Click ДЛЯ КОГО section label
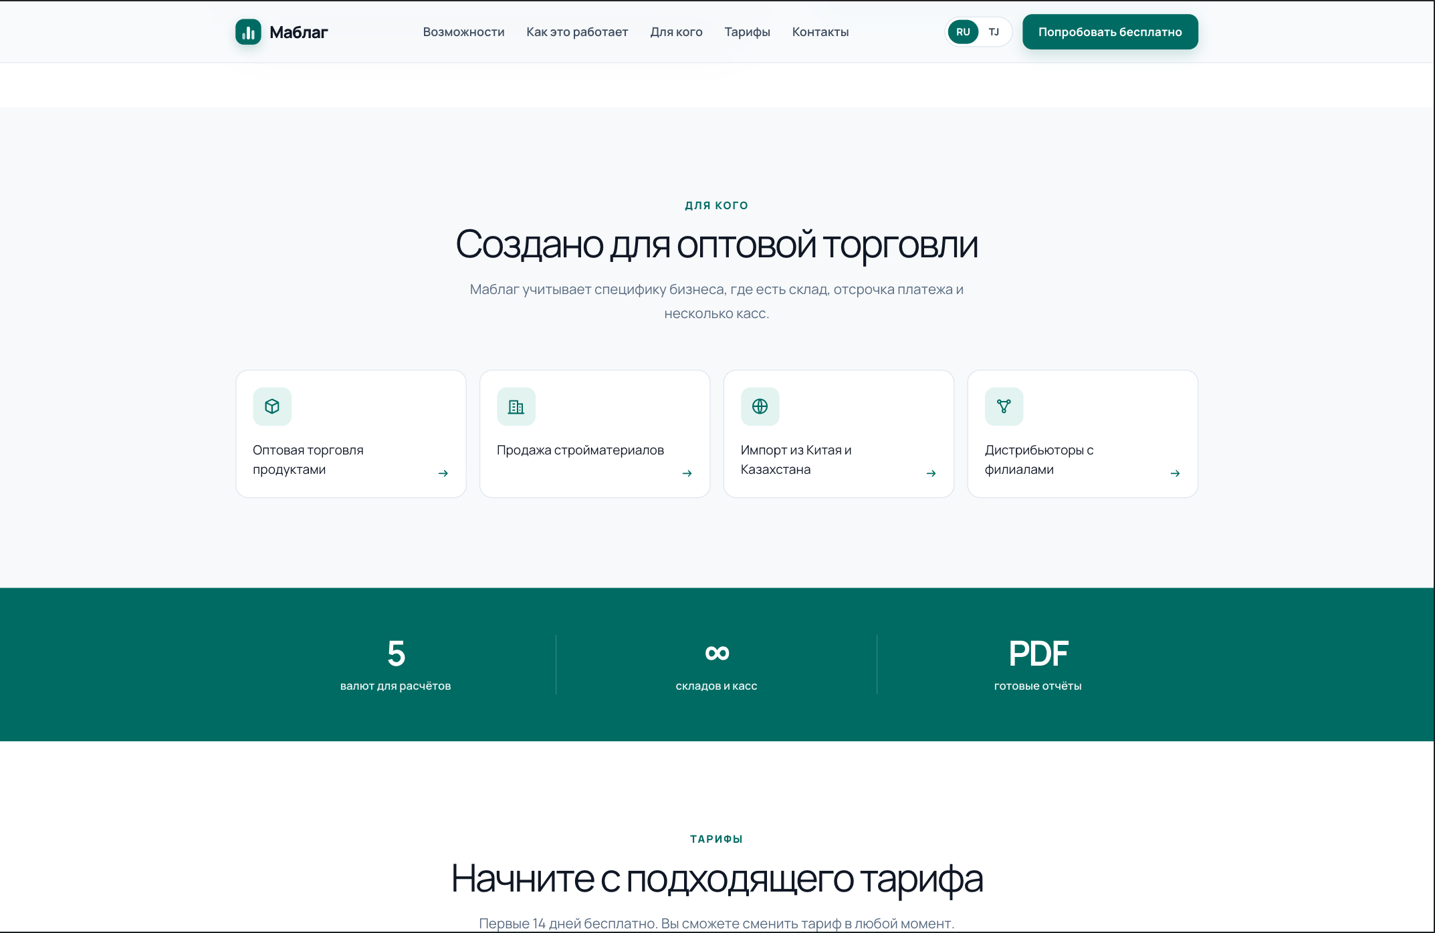1435x933 pixels. (x=717, y=205)
